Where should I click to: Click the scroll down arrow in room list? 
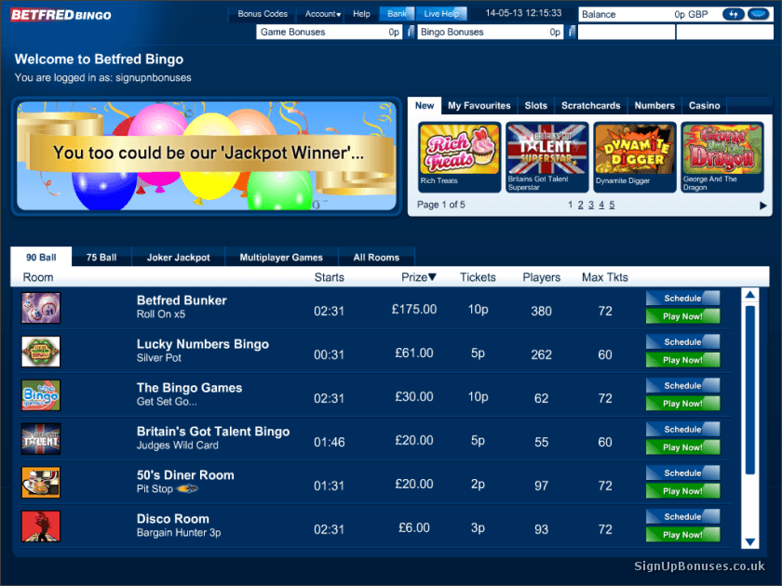tap(750, 541)
